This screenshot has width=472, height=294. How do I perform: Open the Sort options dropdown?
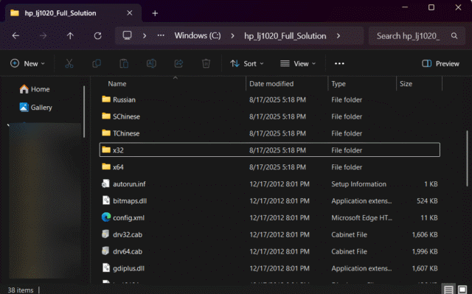point(247,63)
